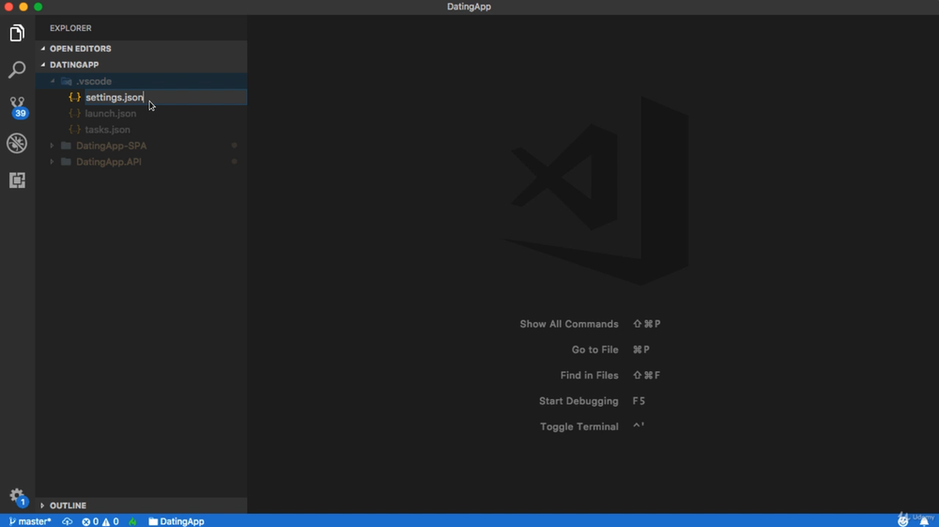This screenshot has height=527, width=939.
Task: Click the Explorer panel title
Action: click(70, 28)
